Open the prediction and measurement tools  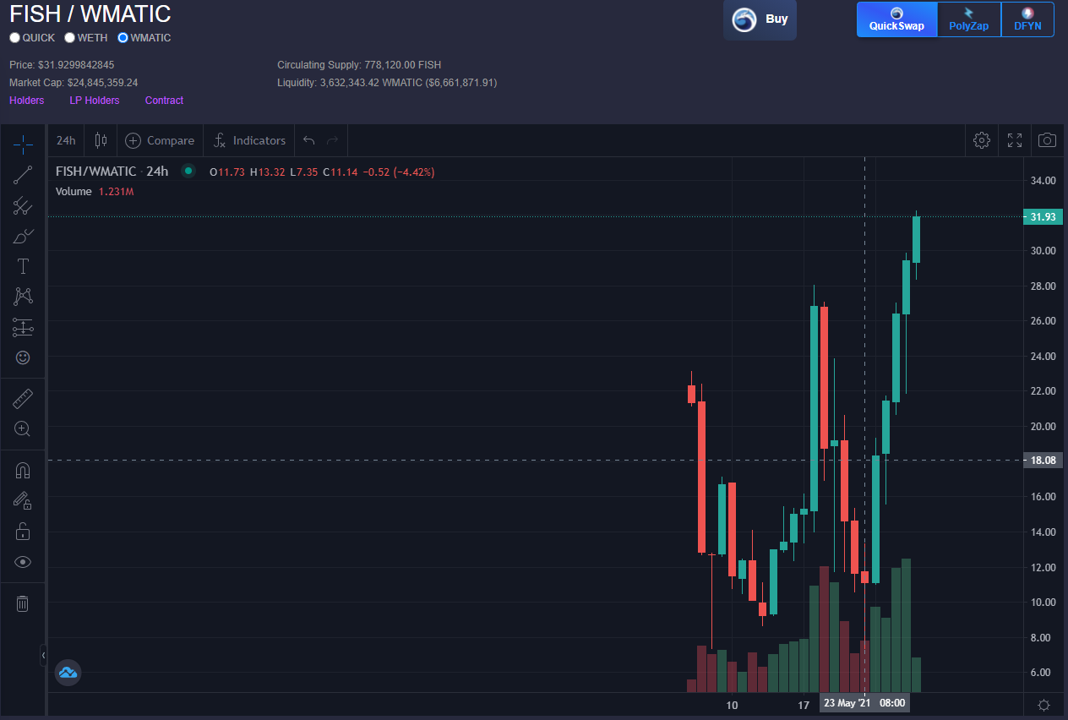[x=23, y=327]
